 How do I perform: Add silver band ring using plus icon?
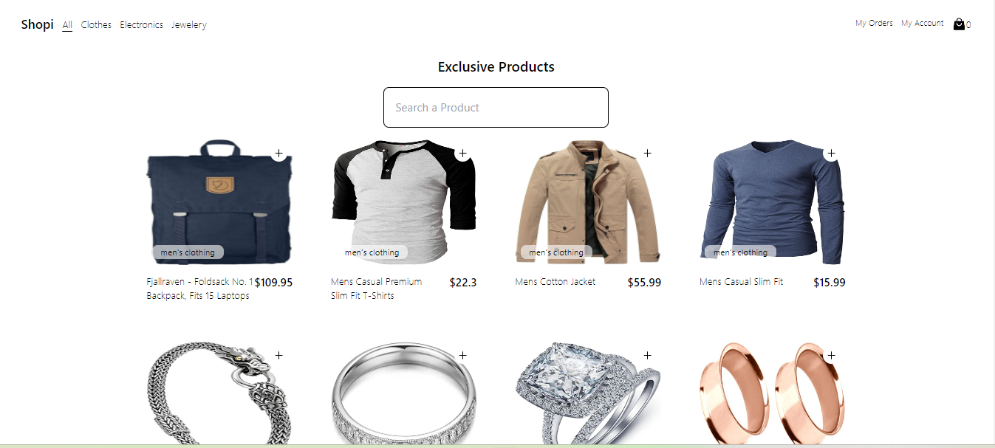[462, 355]
